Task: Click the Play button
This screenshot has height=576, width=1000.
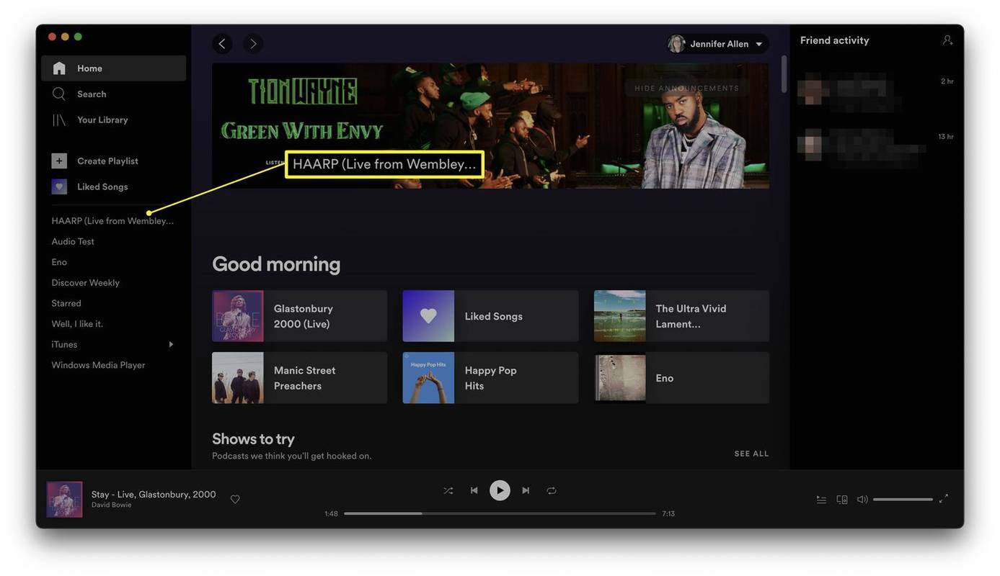Action: pos(500,490)
